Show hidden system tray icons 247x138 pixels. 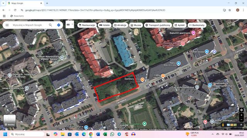[x=213, y=134]
